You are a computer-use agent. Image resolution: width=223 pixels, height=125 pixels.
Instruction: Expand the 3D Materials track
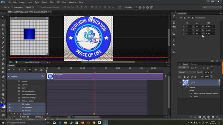pos(10,107)
